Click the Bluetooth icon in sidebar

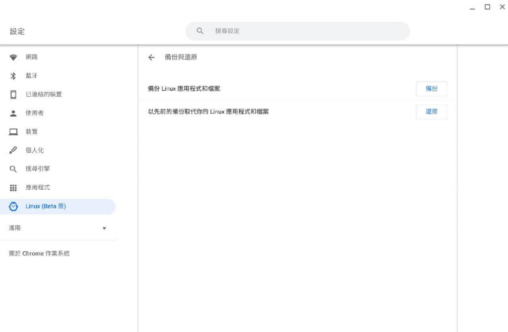[13, 76]
